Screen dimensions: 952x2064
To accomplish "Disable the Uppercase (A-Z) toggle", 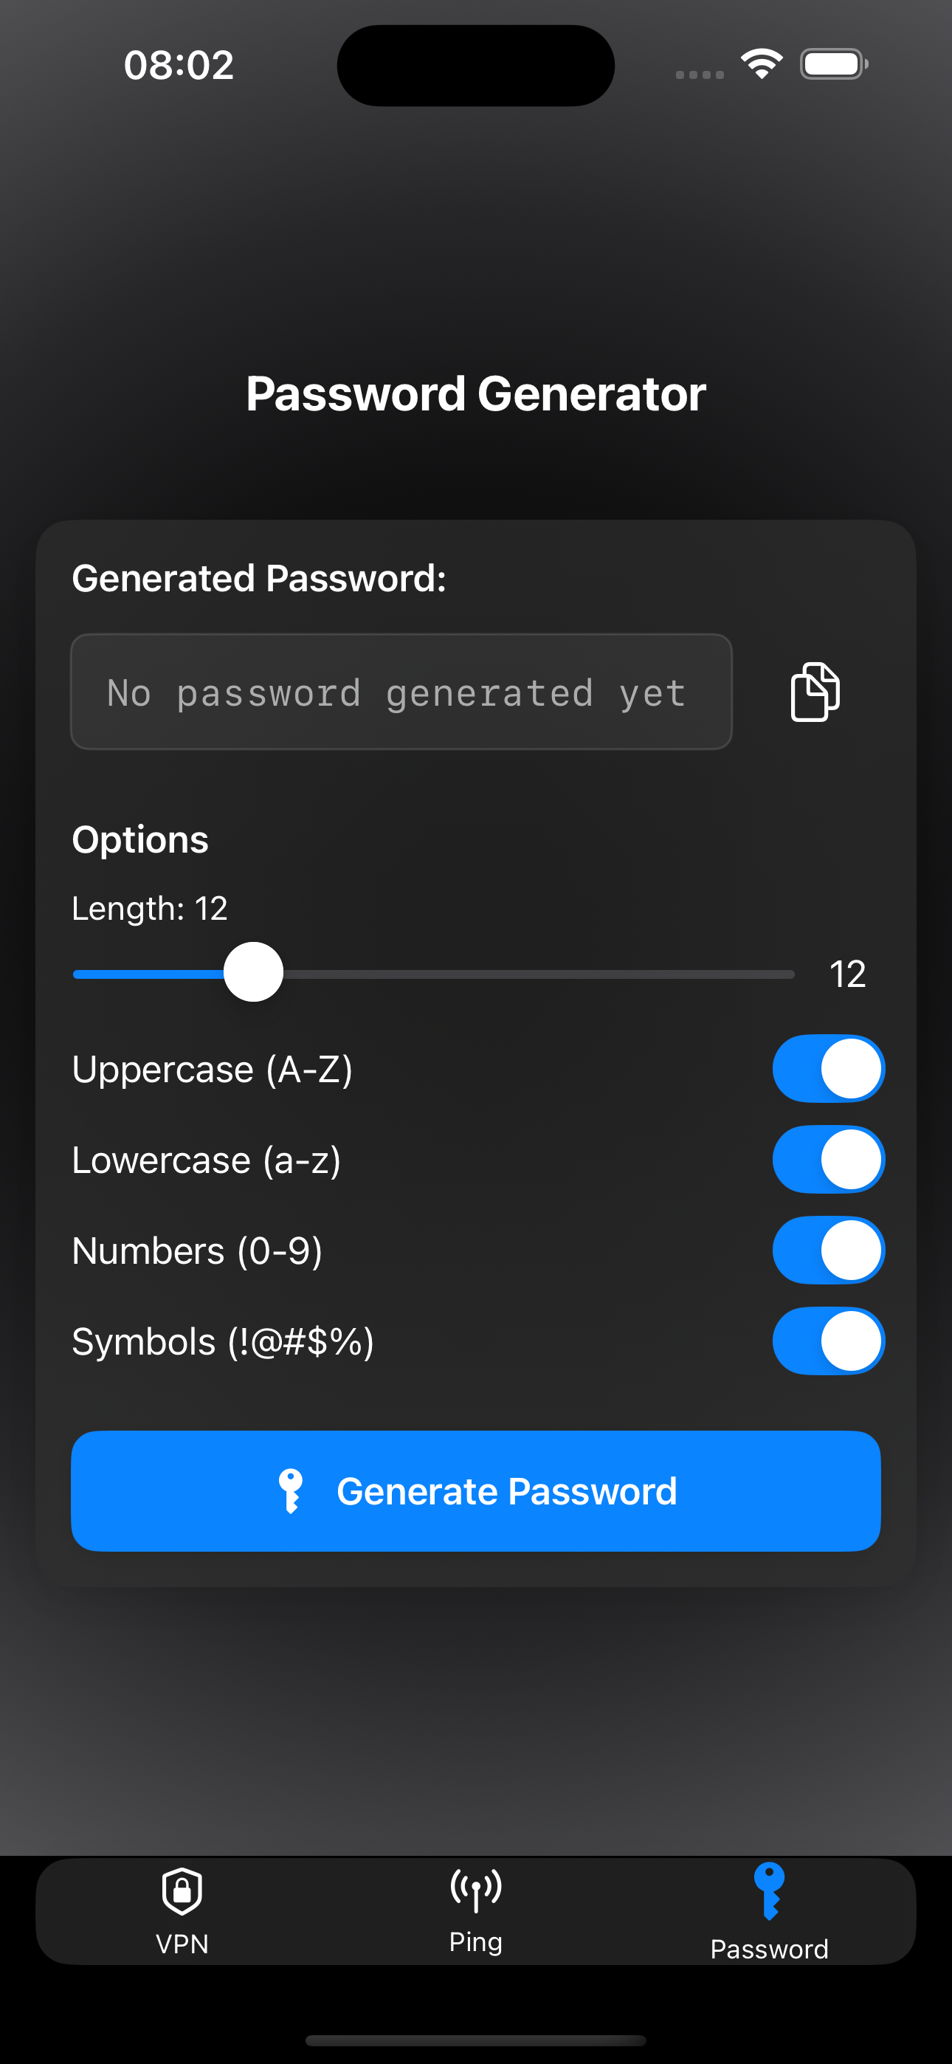I will tap(828, 1069).
